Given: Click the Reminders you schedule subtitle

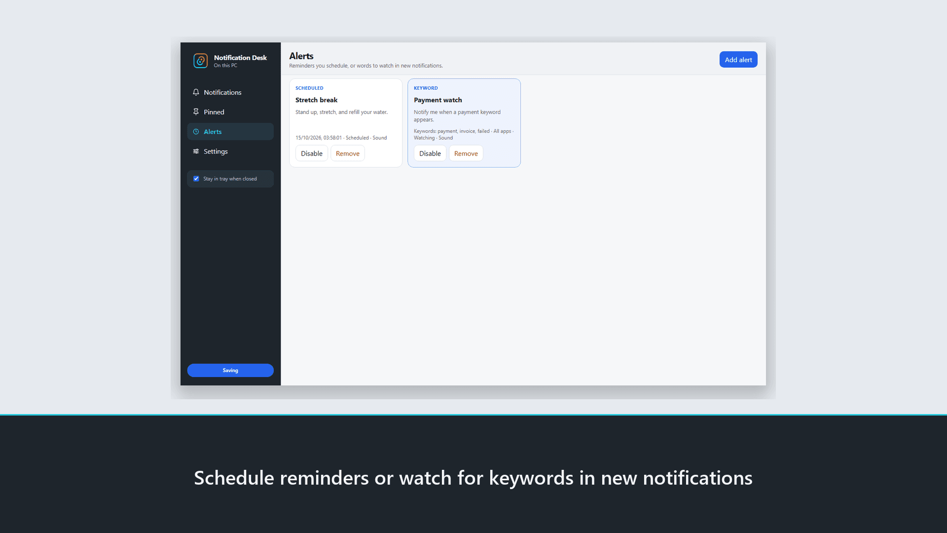Looking at the screenshot, I should pos(366,66).
